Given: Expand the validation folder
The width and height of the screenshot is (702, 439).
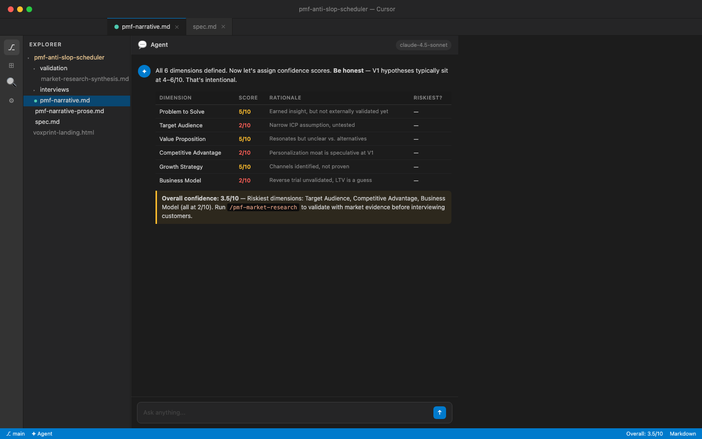Looking at the screenshot, I should click(x=54, y=68).
